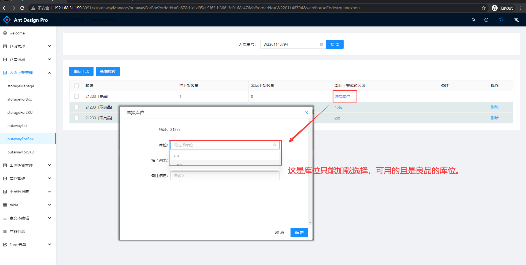Open the 库位 selection dropdown
The width and height of the screenshot is (526, 265).
pyautogui.click(x=224, y=145)
